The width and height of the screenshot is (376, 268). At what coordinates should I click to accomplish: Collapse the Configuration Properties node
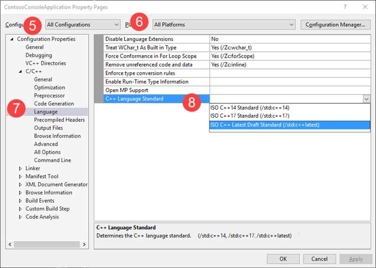coord(12,39)
